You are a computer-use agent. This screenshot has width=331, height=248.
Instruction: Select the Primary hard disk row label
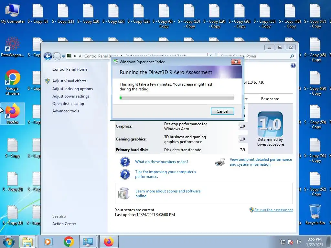point(132,150)
